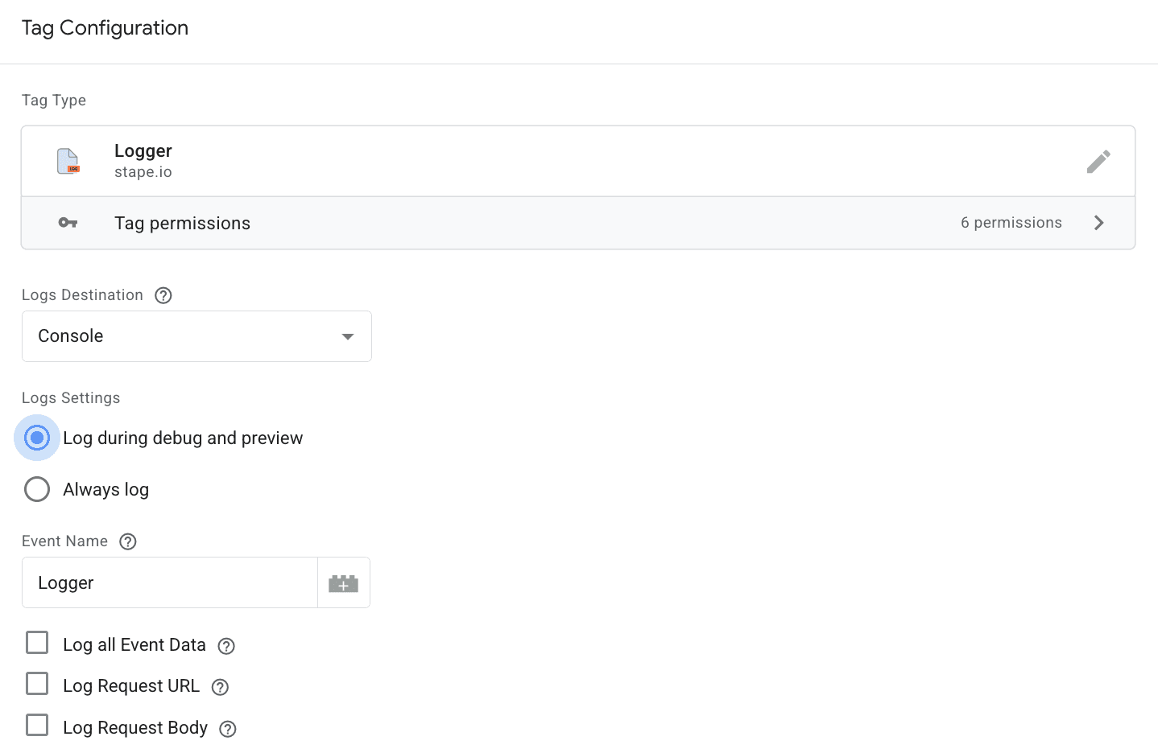Viewport: 1158px width, 753px height.
Task: Click into the Event Name input field
Action: click(170, 583)
